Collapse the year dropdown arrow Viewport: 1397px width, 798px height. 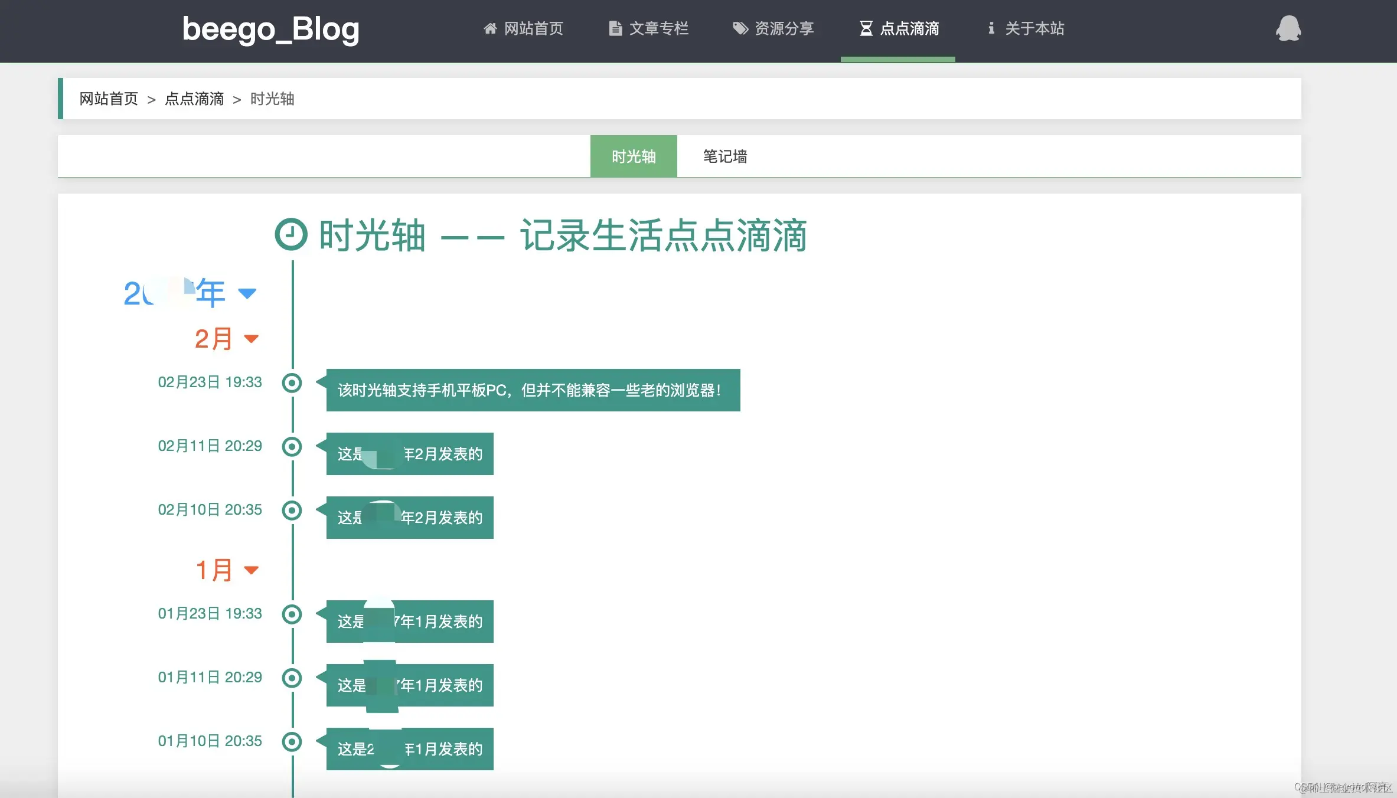(247, 293)
